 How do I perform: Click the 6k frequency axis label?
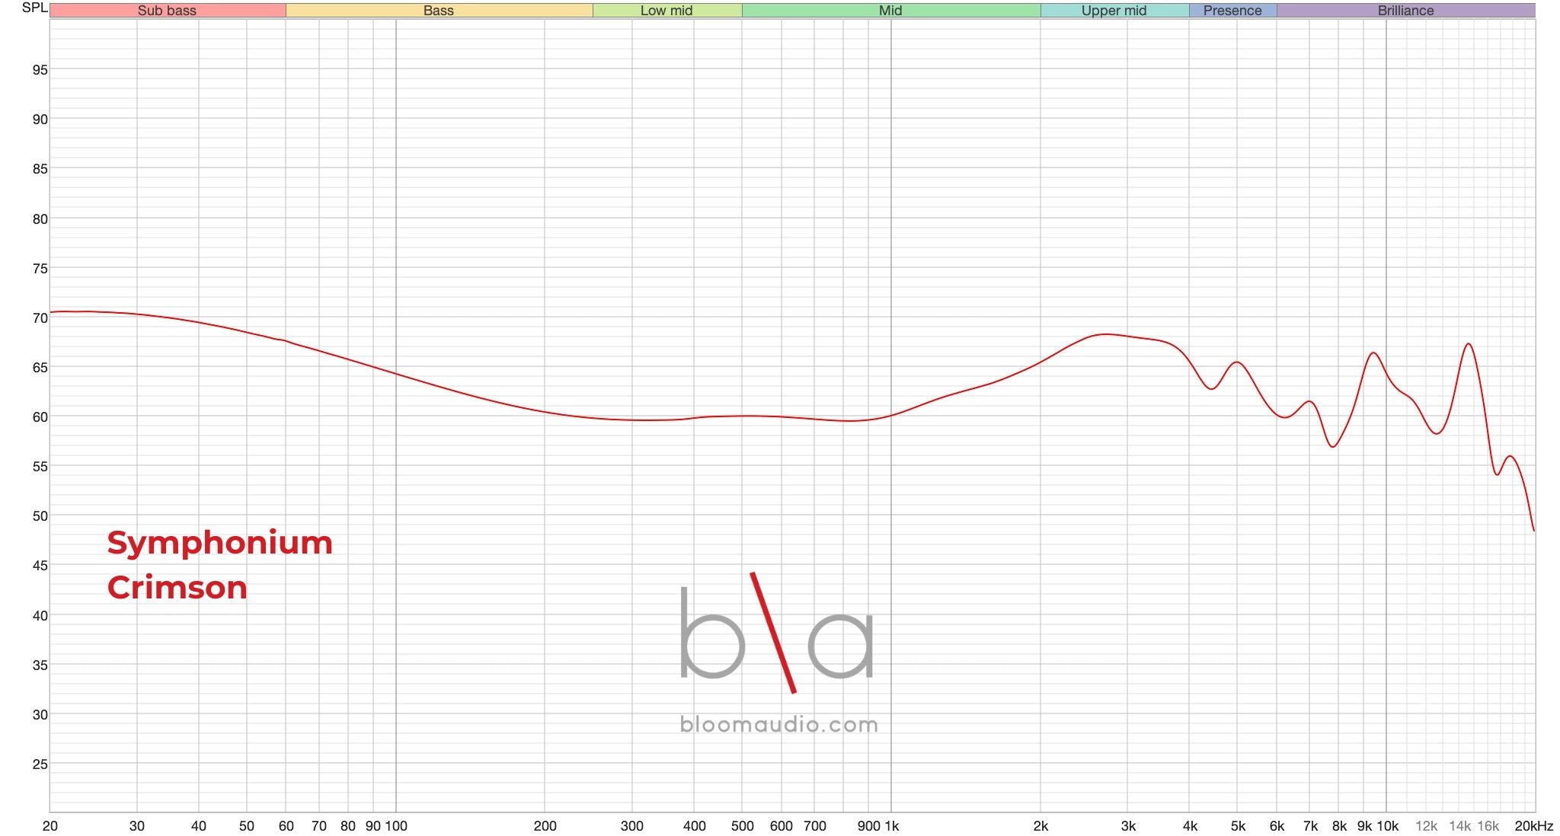pyautogui.click(x=1277, y=826)
